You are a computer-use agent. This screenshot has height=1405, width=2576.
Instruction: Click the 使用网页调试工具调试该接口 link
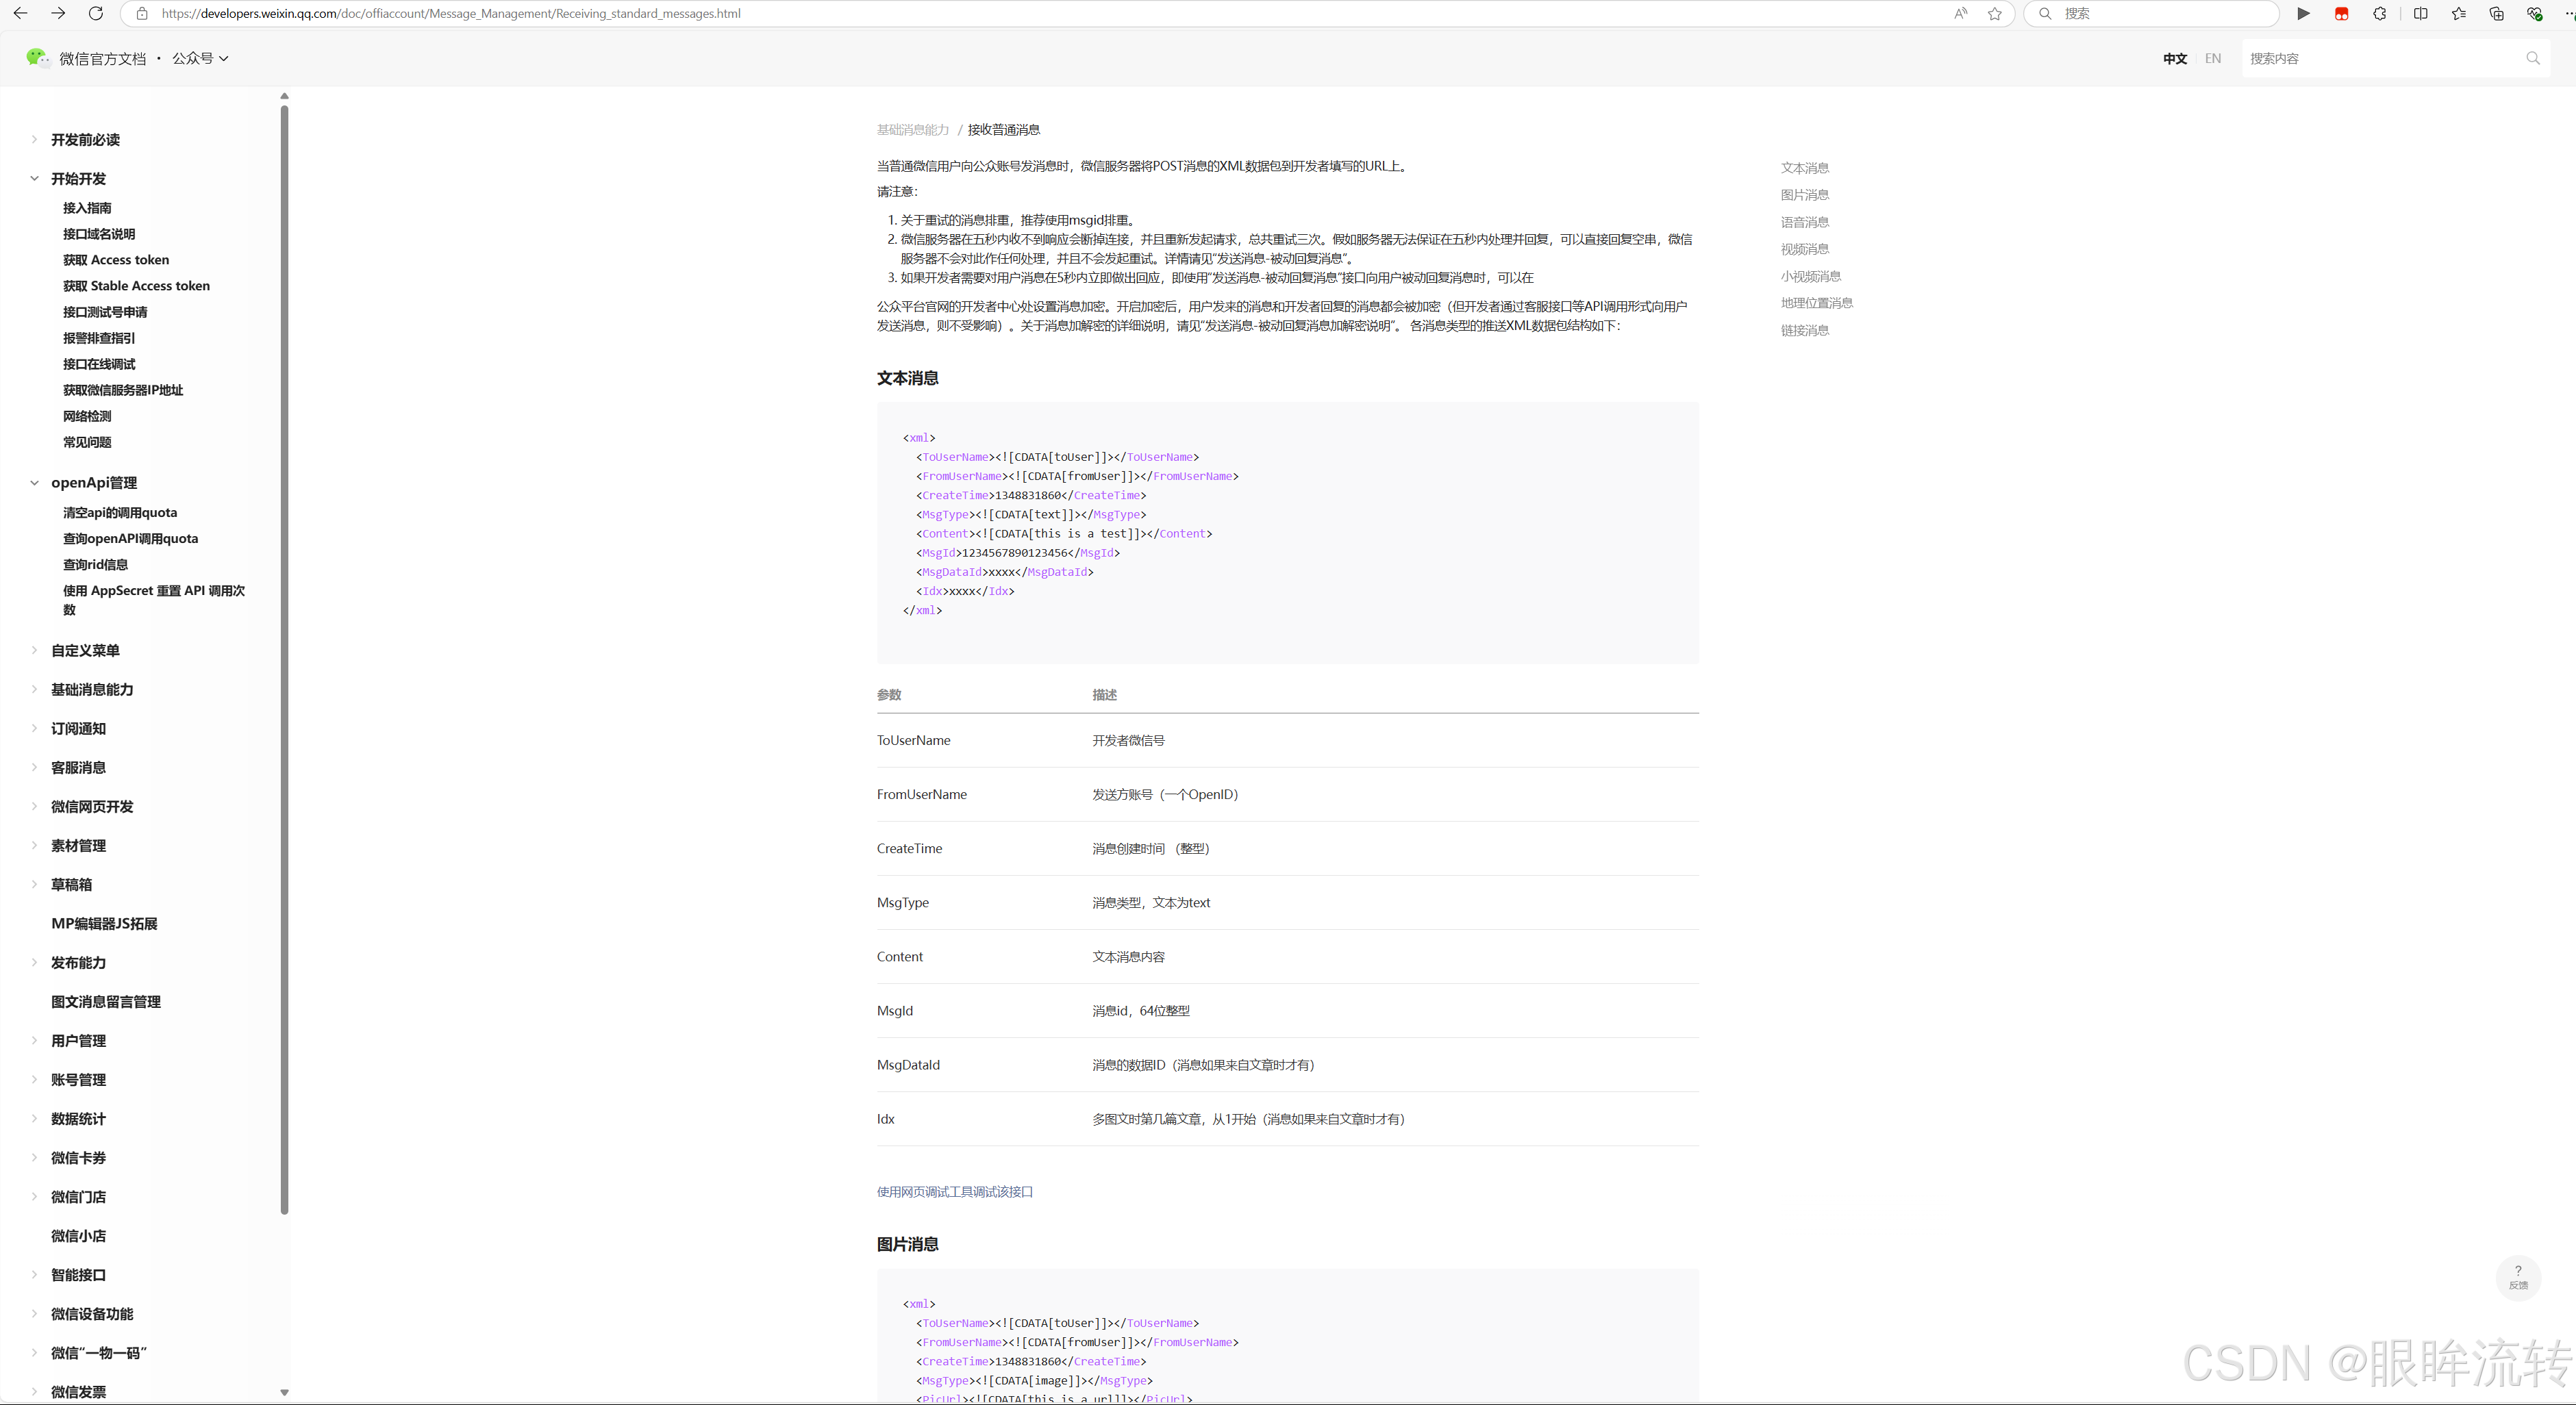pyautogui.click(x=954, y=1191)
